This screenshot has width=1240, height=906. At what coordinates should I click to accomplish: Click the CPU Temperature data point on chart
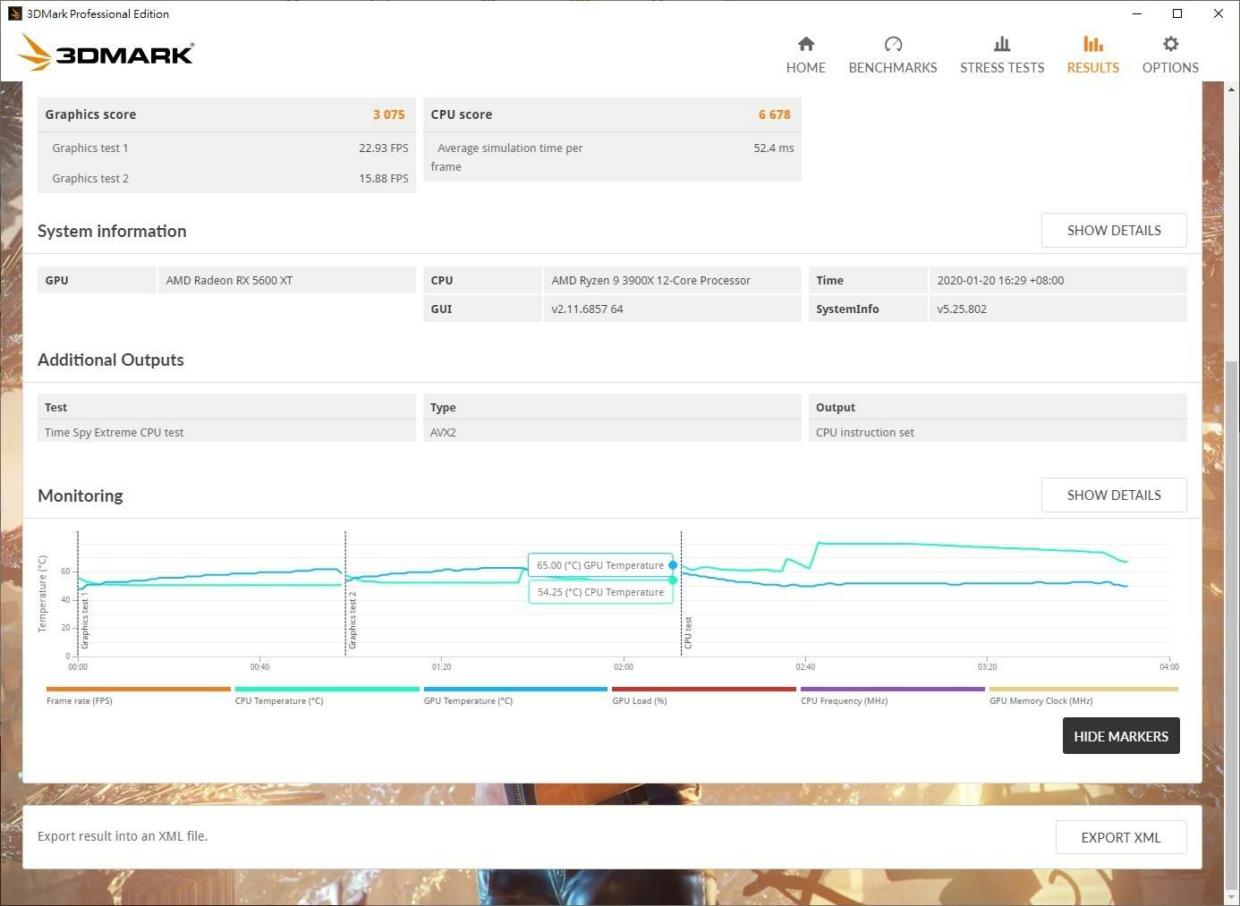pyautogui.click(x=673, y=580)
